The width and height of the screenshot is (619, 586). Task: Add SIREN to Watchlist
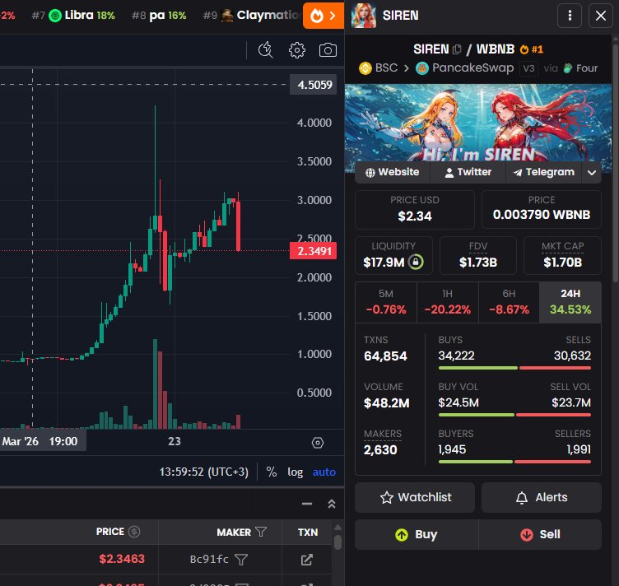415,497
